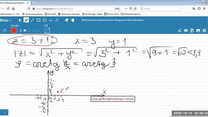Open the page actions three-dot menu
Screen dimensions: 208x117
point(126,9)
